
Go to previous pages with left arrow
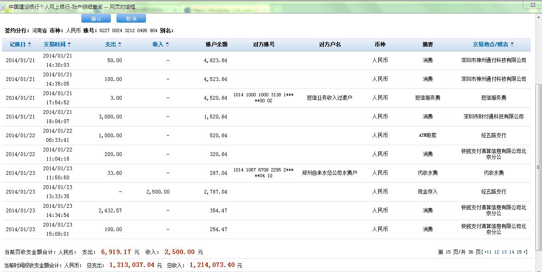click(x=485, y=252)
